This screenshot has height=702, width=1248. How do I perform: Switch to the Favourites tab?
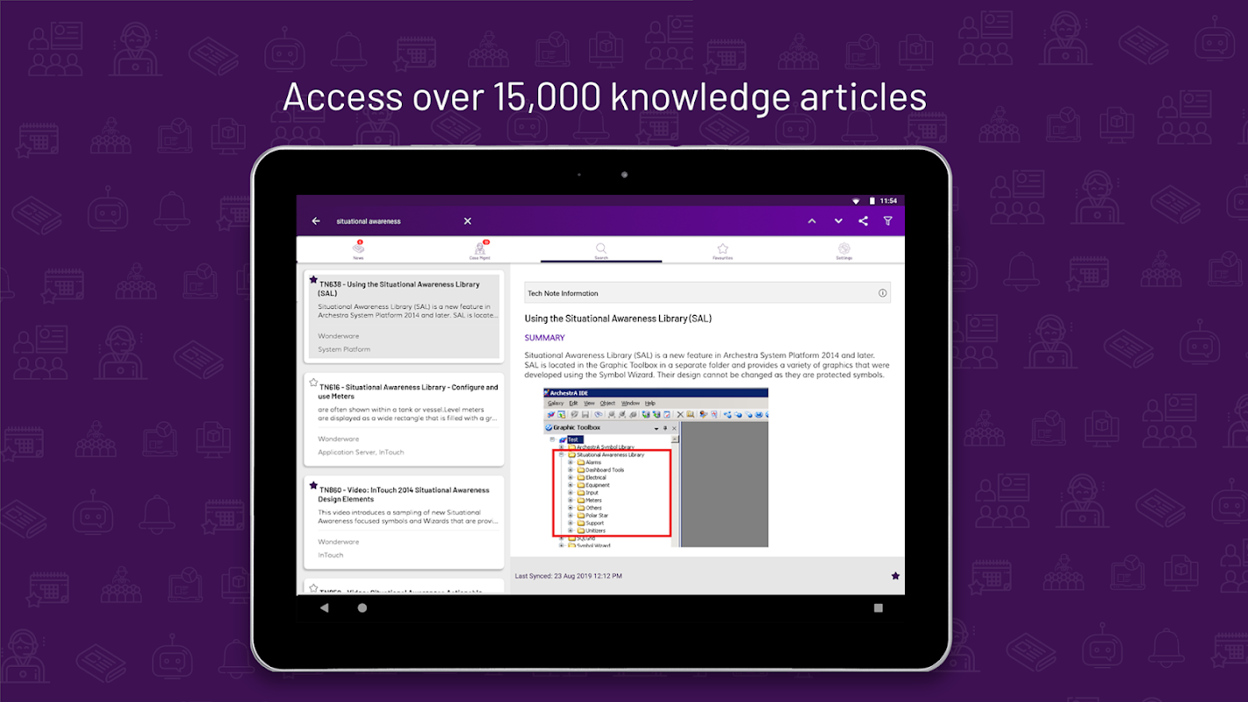[x=722, y=250]
